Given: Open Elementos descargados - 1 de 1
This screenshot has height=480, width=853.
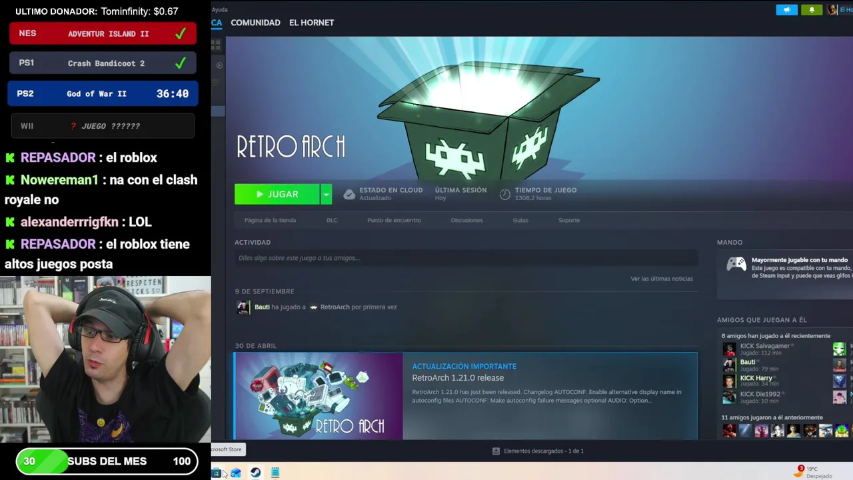Looking at the screenshot, I should coord(544,451).
